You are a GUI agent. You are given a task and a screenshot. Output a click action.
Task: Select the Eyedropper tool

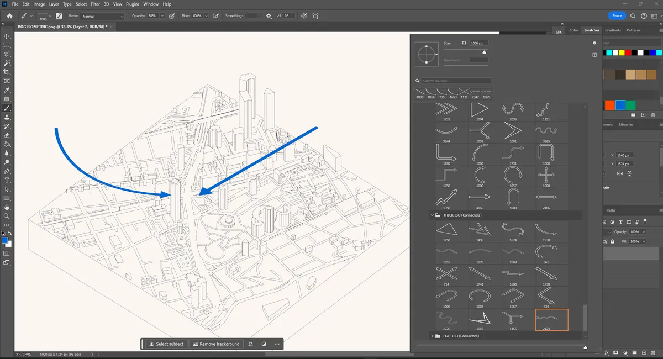click(7, 90)
